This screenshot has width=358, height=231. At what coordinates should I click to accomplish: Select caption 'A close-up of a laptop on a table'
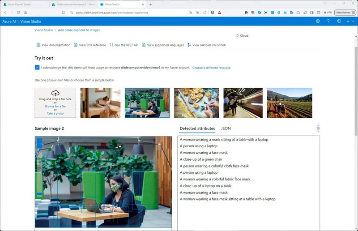(x=205, y=186)
